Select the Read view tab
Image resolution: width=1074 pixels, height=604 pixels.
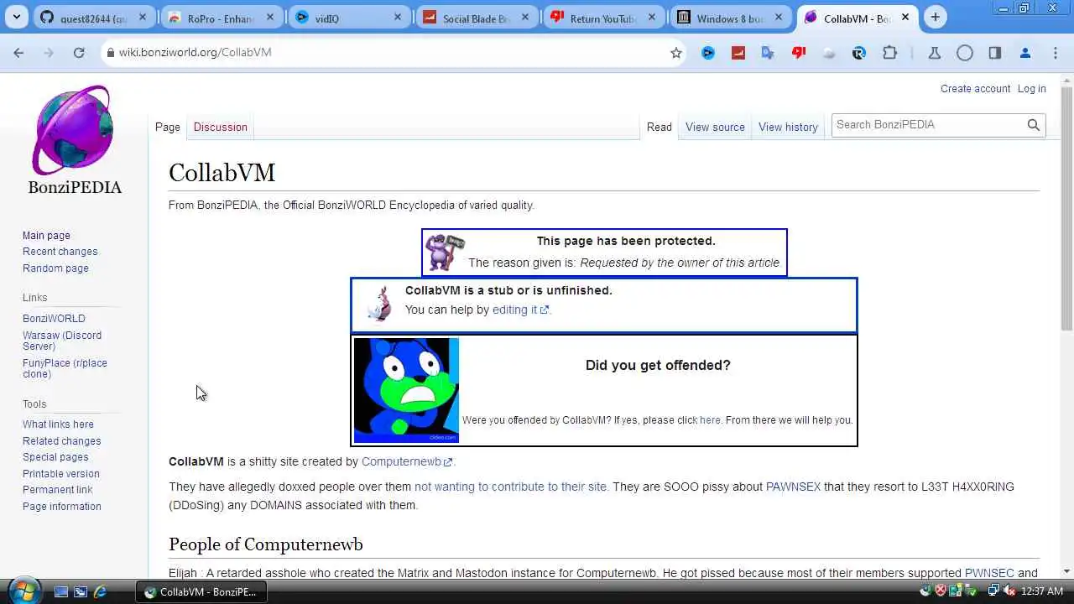(659, 127)
